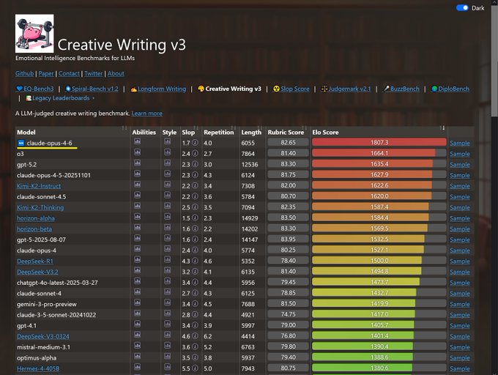Open Sample link for claude-opus-4-6
Viewport: 498px width, 375px height.
coord(460,144)
